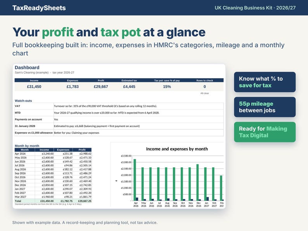Select Jun 2026 profit £2,450.58

85,162
